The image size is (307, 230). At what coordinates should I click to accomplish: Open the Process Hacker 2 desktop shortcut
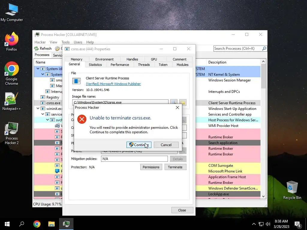pos(12,133)
